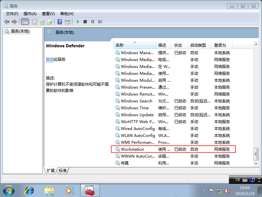The height and width of the screenshot is (197, 262).
Task: Select the WLAN AutoConfig service row
Action: 173,135
